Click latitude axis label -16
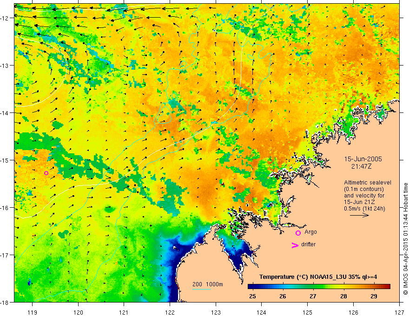 tap(5, 208)
